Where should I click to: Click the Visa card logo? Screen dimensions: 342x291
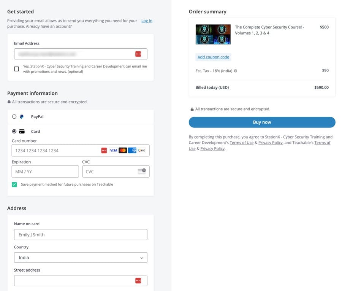[x=113, y=151]
